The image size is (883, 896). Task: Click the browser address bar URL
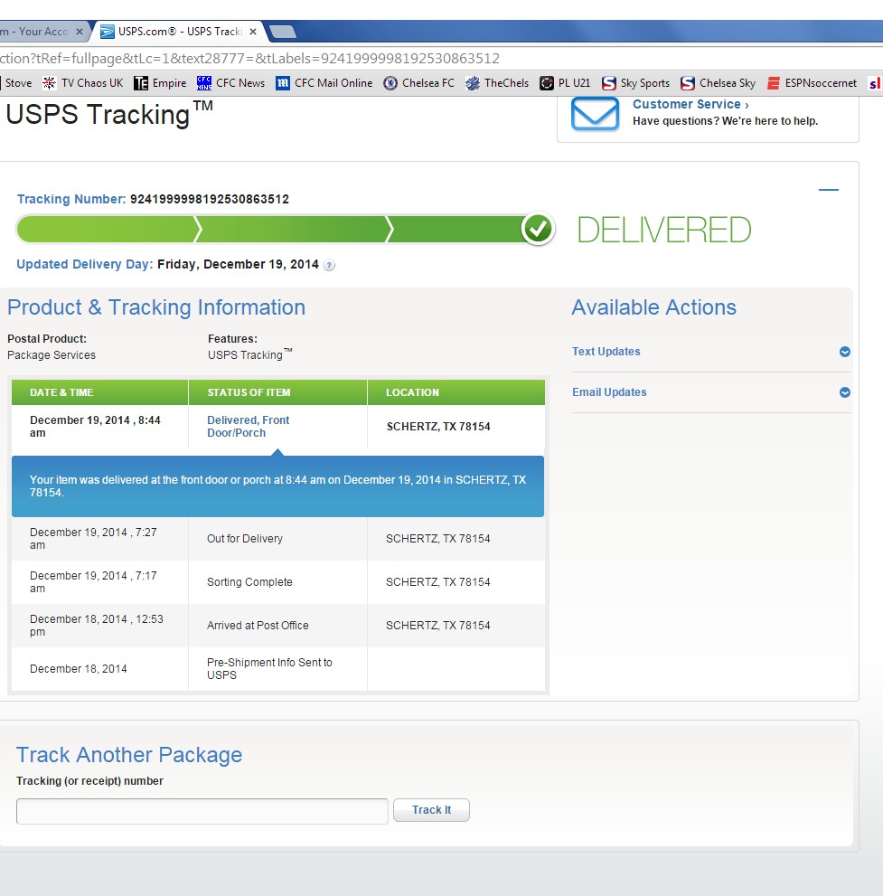[249, 58]
